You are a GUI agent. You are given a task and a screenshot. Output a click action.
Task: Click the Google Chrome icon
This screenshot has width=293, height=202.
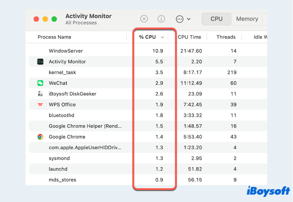pos(41,137)
